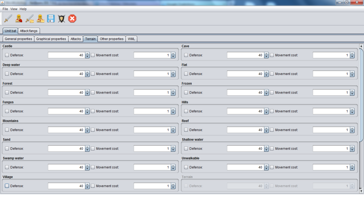
Task: Enable the Castle Defense checkbox
Action: (7, 55)
